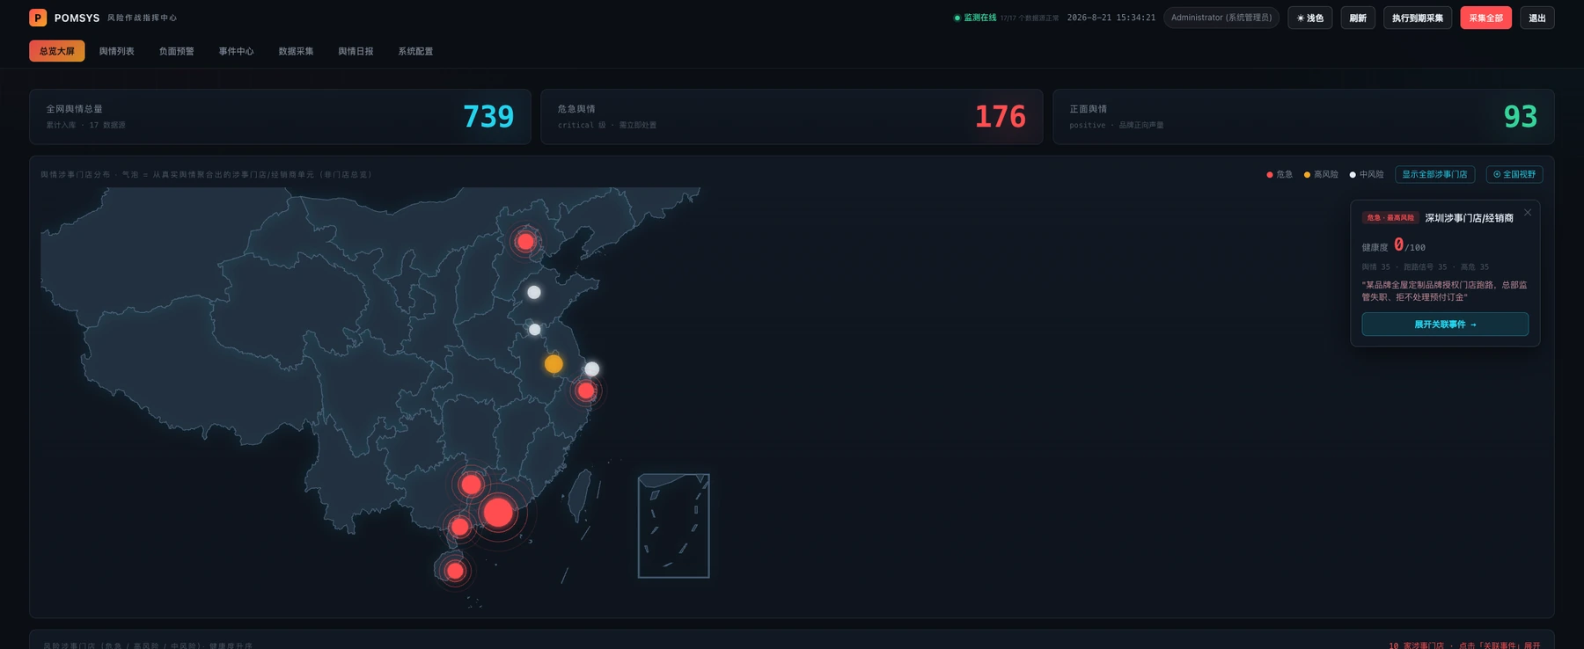Viewport: 1584px width, 649px height.
Task: Open the 负面预警 tab
Action: 177,51
